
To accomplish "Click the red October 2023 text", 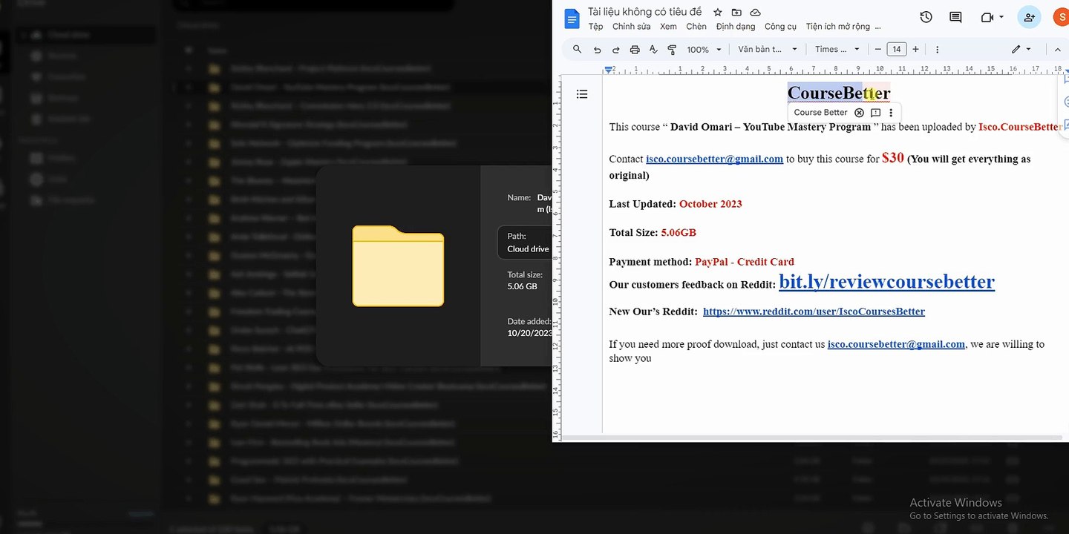I will coord(710,204).
